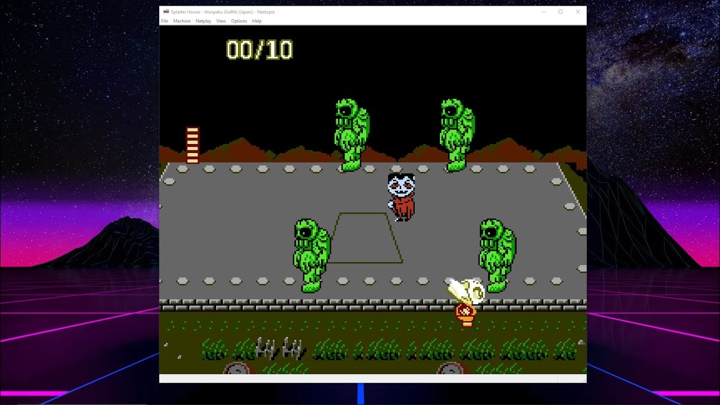This screenshot has width=720, height=405.
Task: Click the skull-headed player character
Action: click(466, 302)
